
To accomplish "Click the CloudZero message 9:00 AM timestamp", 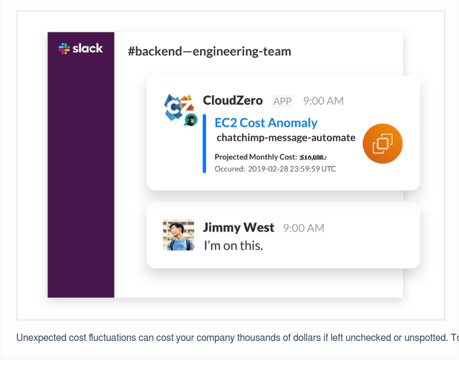I will pyautogui.click(x=323, y=101).
